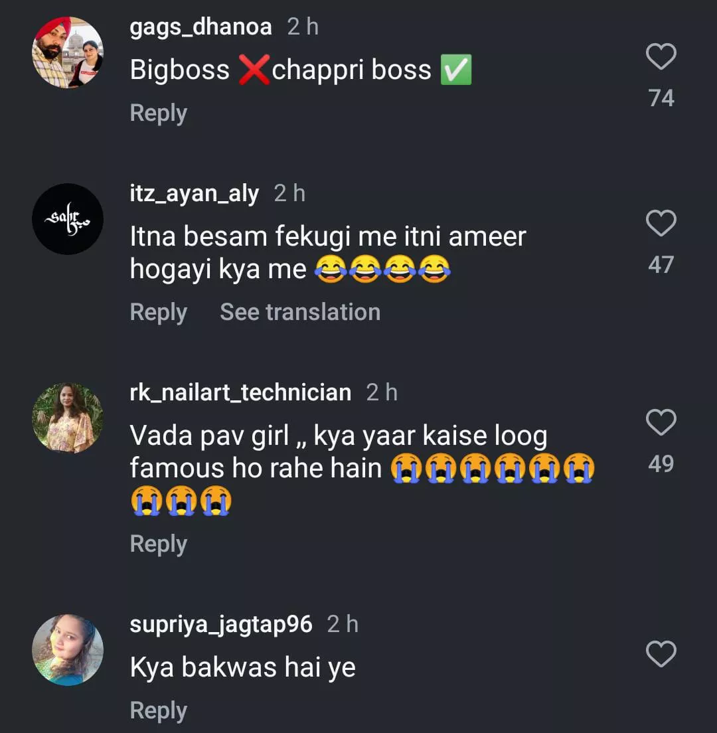Screen dimensions: 717x733
Task: Open gags_dhanoa's profile picture
Action: pyautogui.click(x=68, y=52)
